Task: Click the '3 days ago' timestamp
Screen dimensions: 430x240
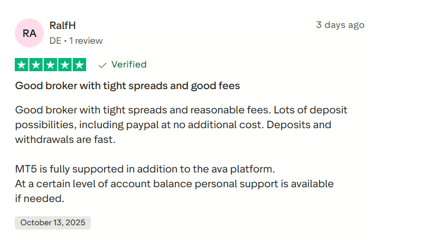Action: point(340,25)
